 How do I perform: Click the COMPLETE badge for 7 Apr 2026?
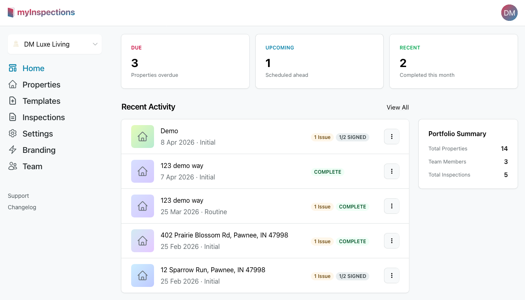328,172
